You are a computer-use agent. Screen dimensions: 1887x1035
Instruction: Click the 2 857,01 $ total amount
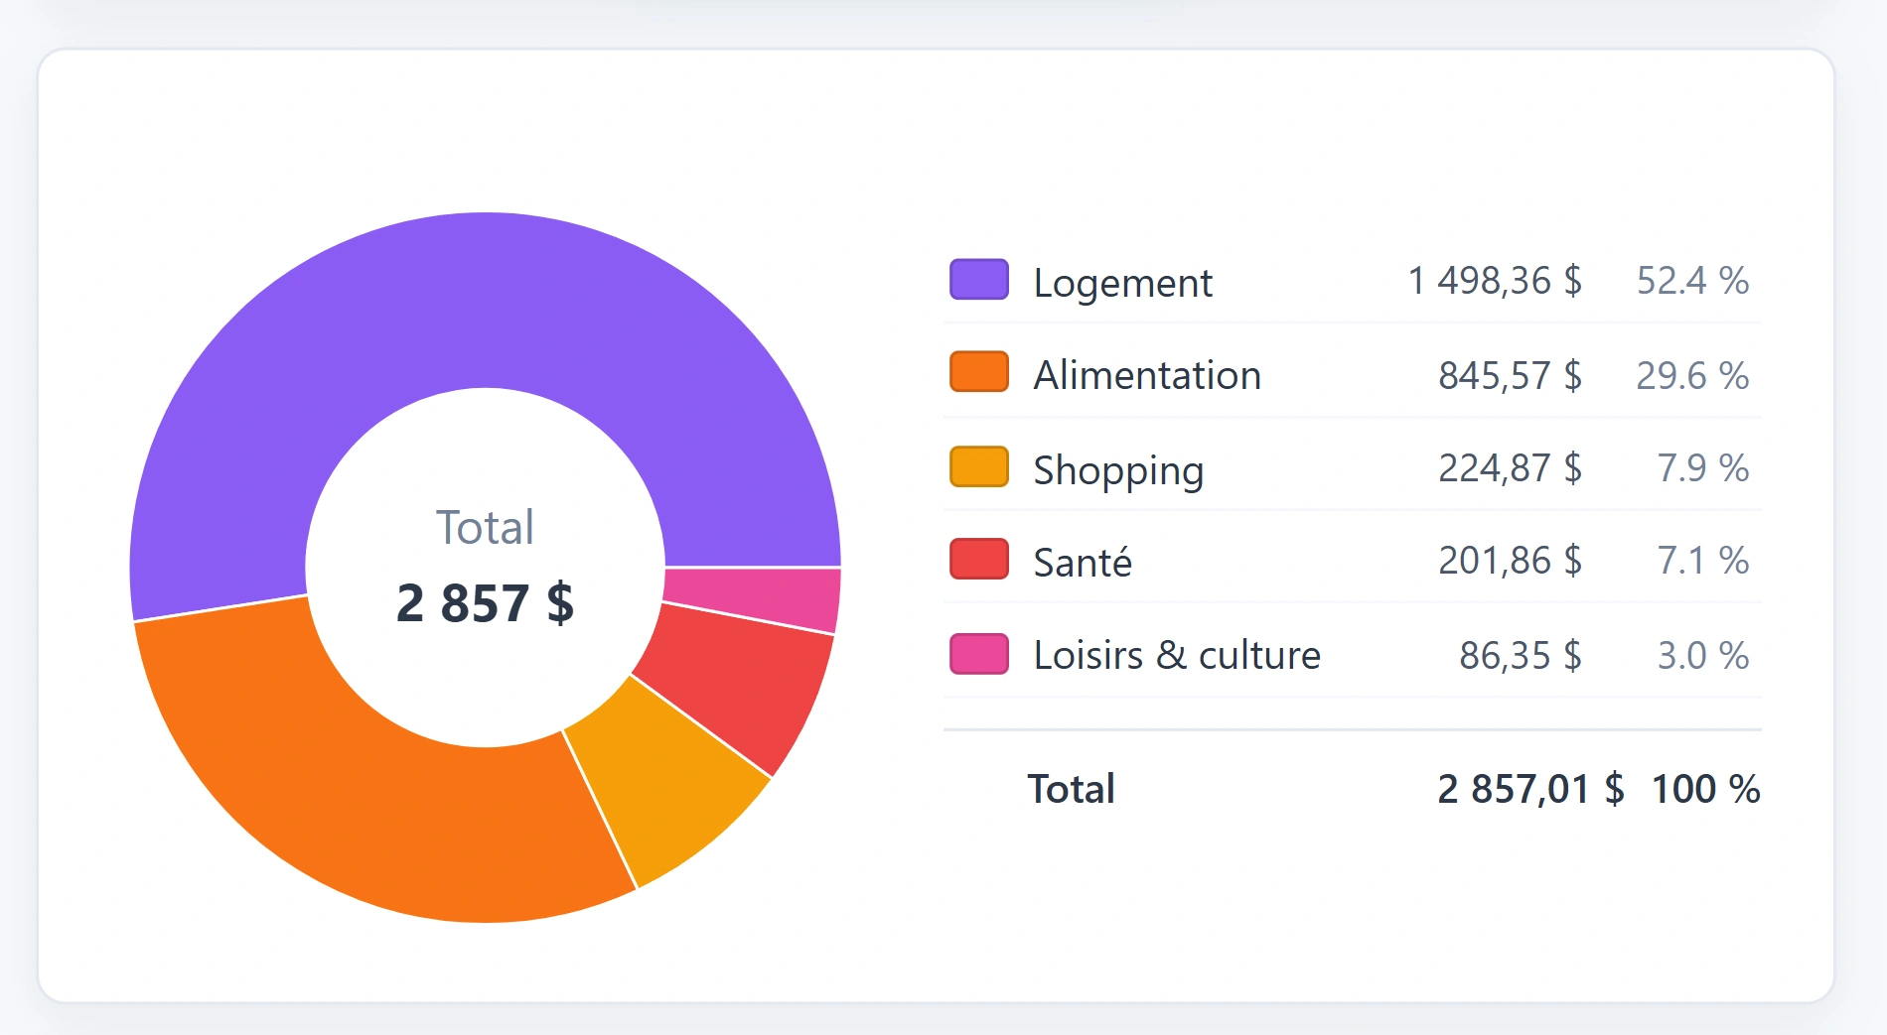(1530, 790)
